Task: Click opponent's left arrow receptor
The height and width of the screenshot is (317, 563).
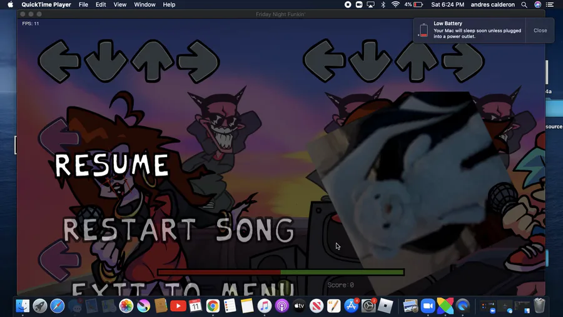Action: pyautogui.click(x=59, y=61)
